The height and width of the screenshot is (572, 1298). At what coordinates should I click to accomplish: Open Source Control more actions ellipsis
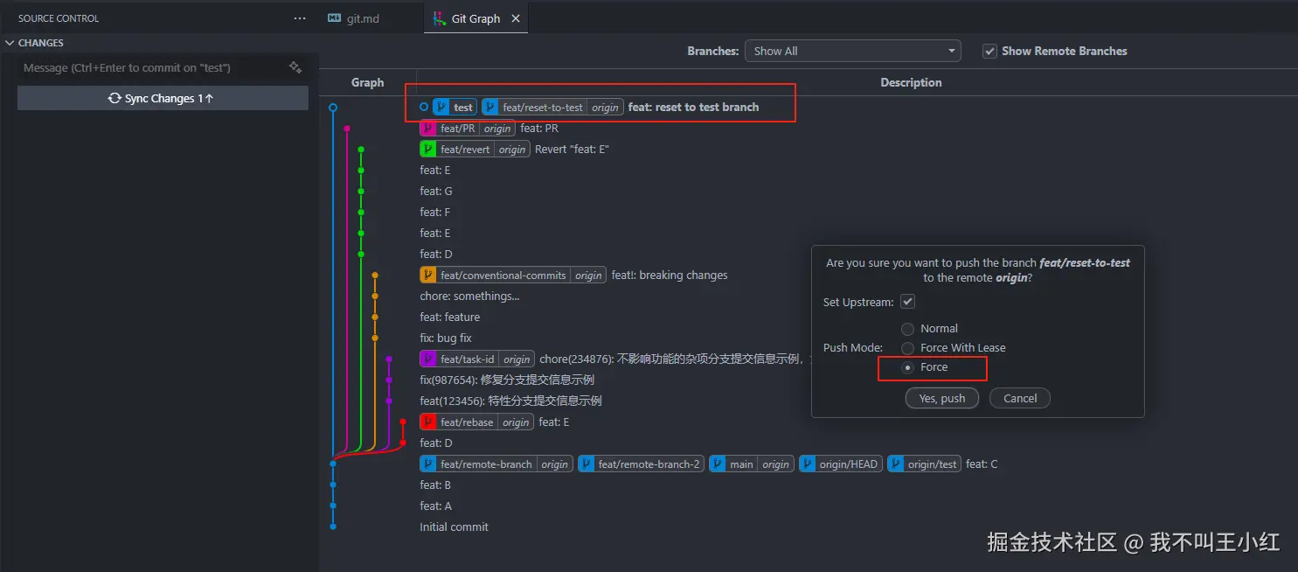pyautogui.click(x=300, y=18)
